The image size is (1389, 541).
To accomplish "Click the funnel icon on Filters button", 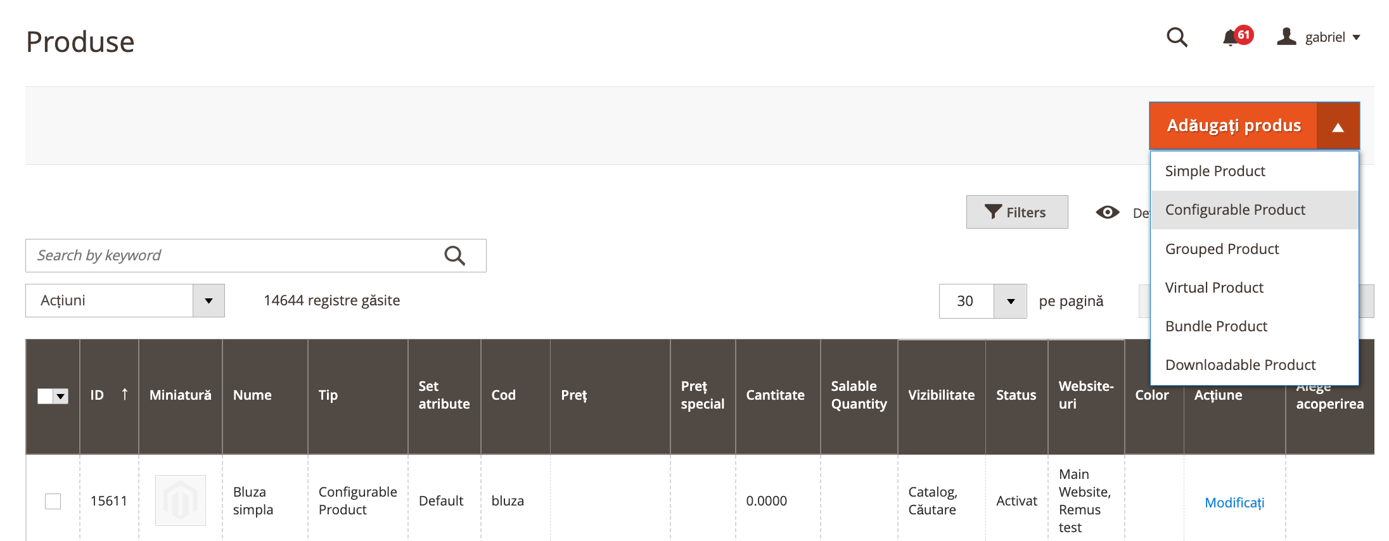I will point(993,212).
